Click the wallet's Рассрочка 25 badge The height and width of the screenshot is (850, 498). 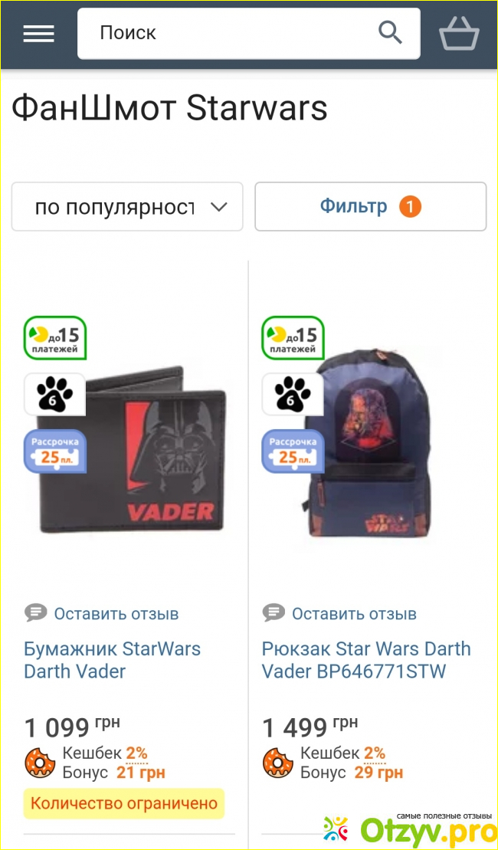pos(54,451)
